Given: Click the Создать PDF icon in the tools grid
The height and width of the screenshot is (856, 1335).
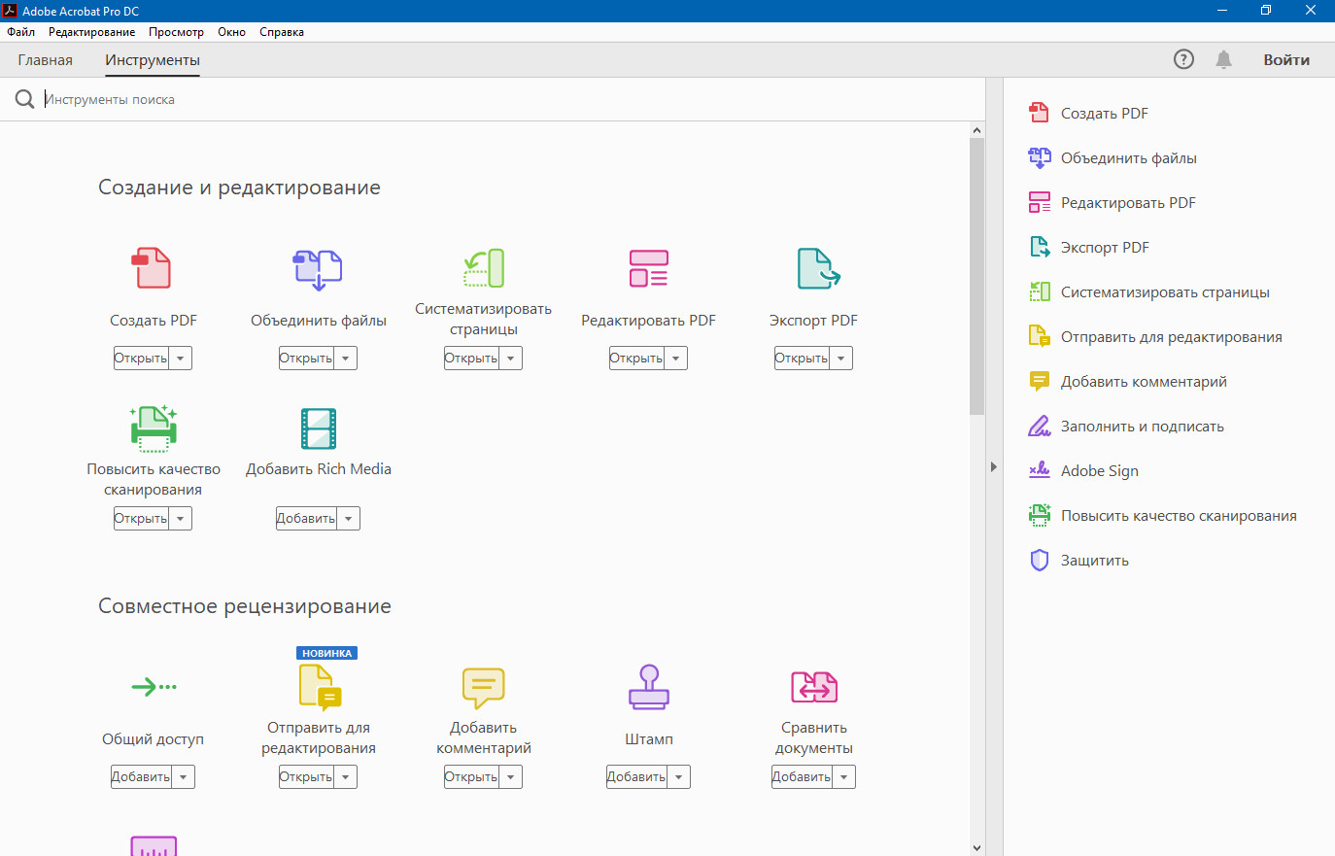Looking at the screenshot, I should point(152,268).
